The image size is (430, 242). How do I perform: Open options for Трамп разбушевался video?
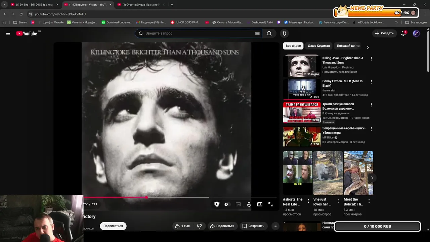point(371,105)
